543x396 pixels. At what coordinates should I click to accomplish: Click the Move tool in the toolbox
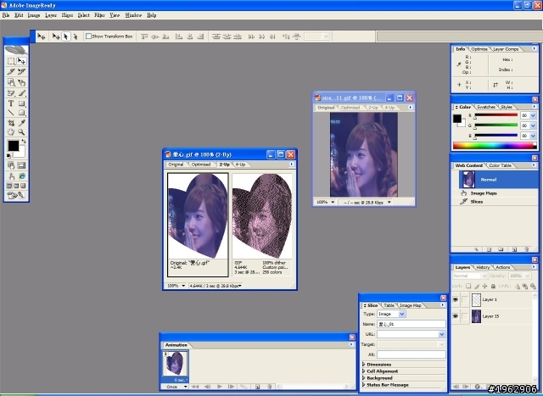[21, 61]
